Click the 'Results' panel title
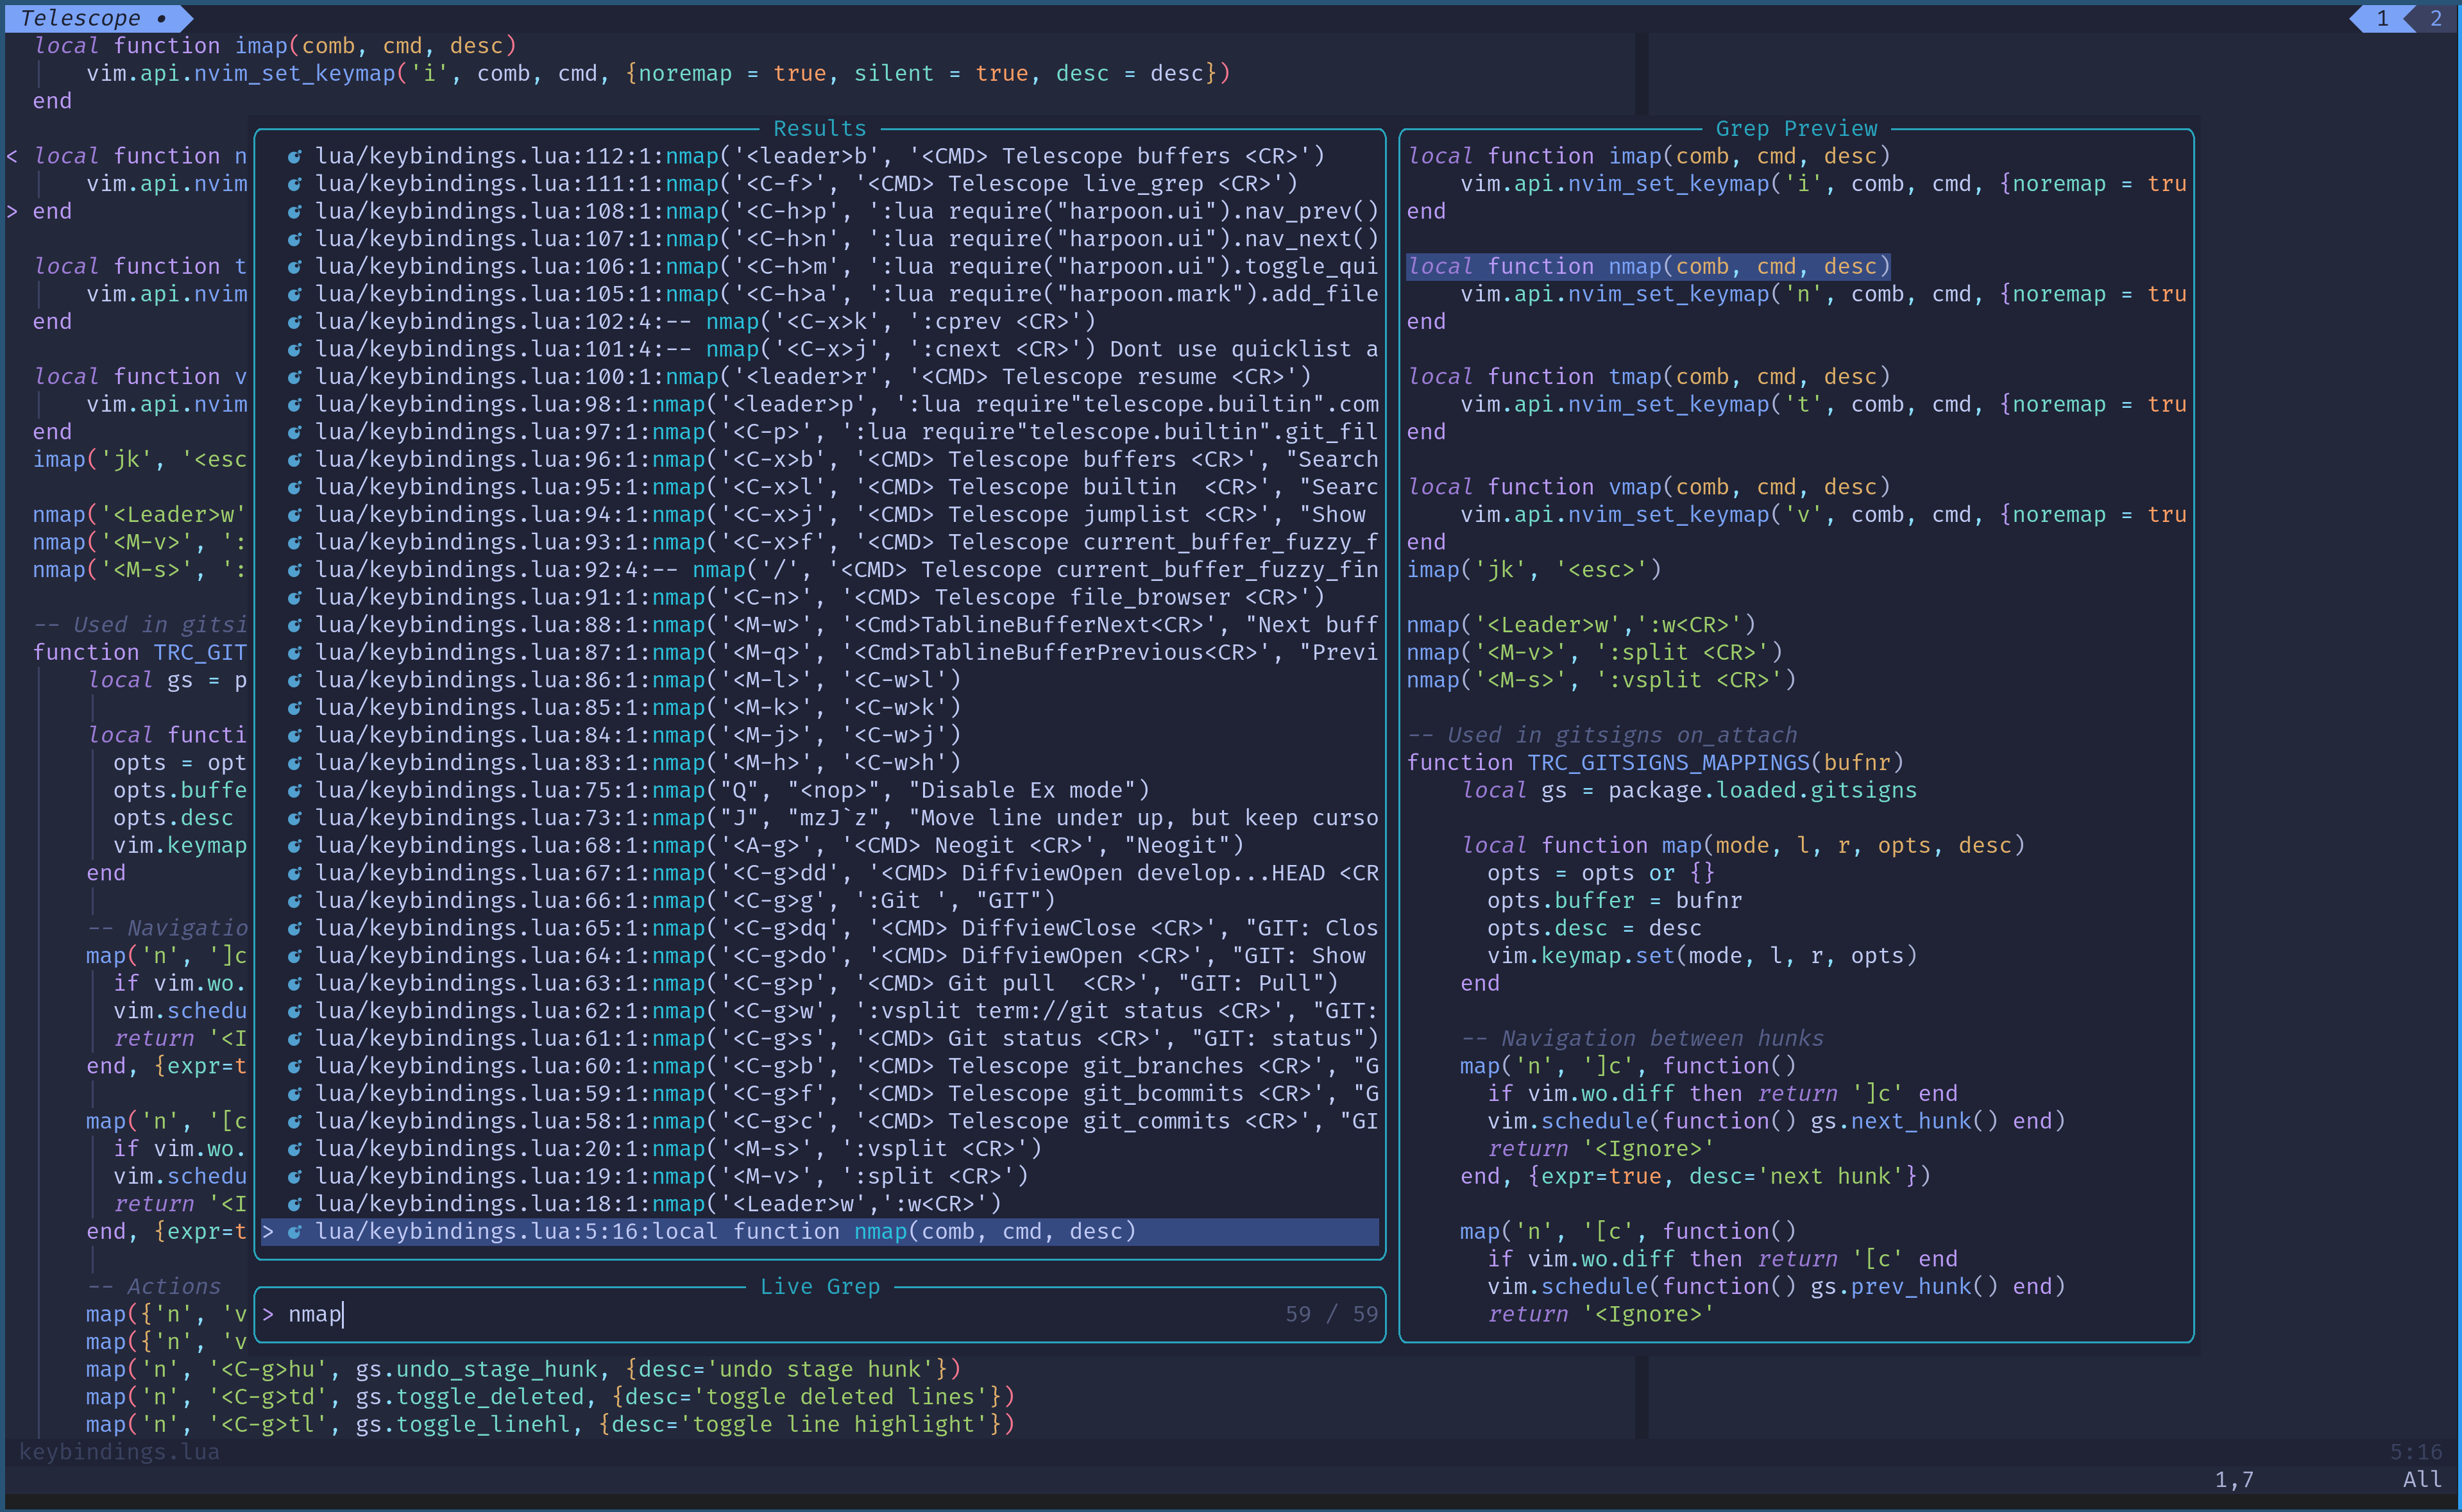This screenshot has height=1512, width=2462. [819, 129]
